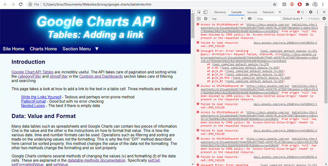The image size is (328, 166).
Task: Click the Introduction heading
Action: (x=28, y=62)
